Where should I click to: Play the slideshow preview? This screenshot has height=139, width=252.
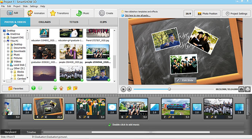123,89
